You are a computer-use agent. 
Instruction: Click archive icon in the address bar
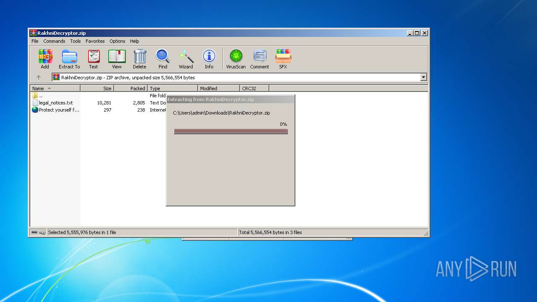56,77
